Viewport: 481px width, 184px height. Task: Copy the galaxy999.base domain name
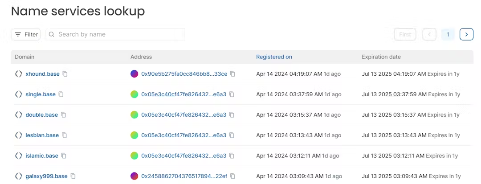73,176
